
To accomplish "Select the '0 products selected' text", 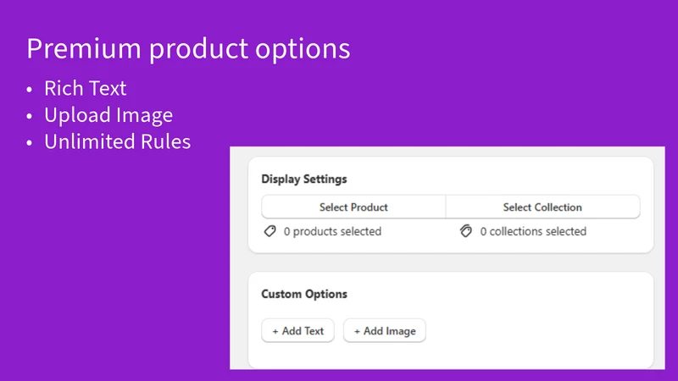I will [x=332, y=231].
